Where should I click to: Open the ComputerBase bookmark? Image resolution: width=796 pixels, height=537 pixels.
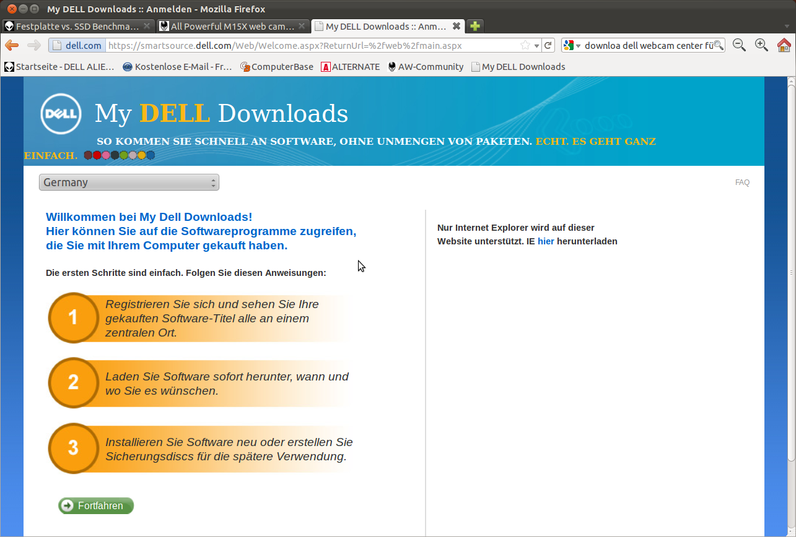tap(276, 67)
